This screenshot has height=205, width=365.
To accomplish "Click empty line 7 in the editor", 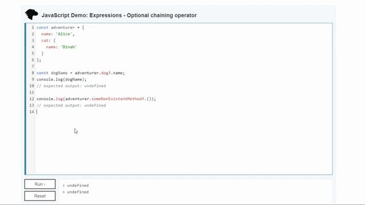I will click(184, 67).
